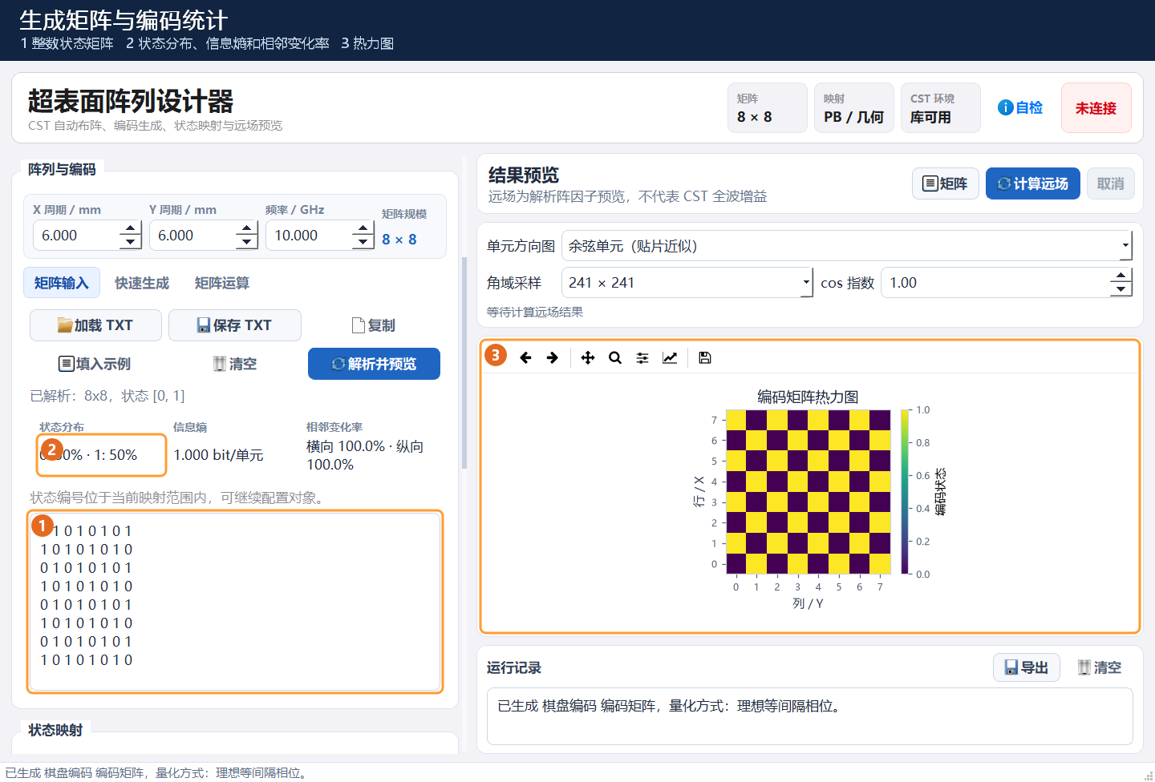Click 保存 TXT button
Screen dimensions: 1155x782
point(235,325)
